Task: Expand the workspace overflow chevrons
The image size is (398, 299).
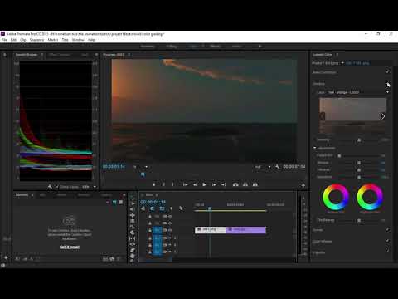Action: (x=260, y=47)
